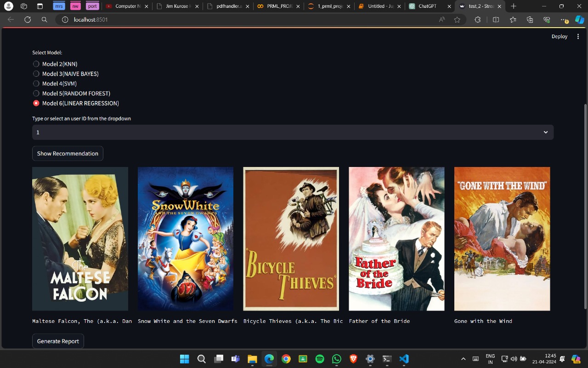Image resolution: width=588 pixels, height=368 pixels.
Task: Open the Collections icon
Action: pyautogui.click(x=530, y=20)
